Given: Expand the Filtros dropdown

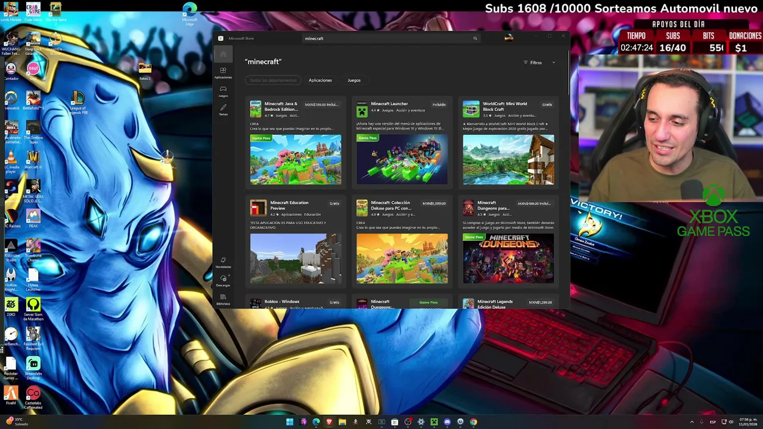Looking at the screenshot, I should tap(539, 63).
